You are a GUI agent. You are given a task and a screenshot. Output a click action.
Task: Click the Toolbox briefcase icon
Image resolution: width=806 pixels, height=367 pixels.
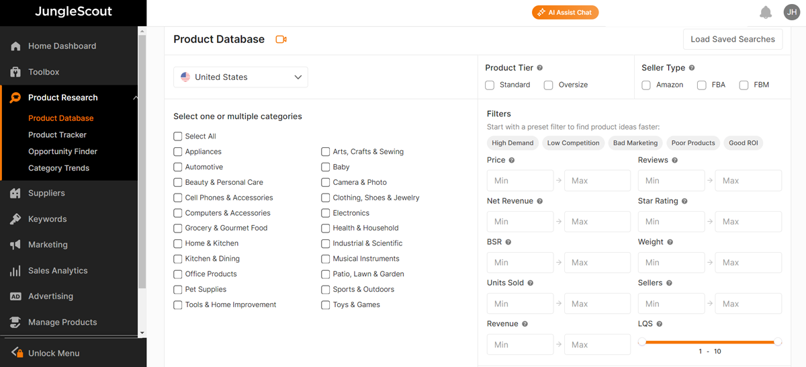point(15,72)
